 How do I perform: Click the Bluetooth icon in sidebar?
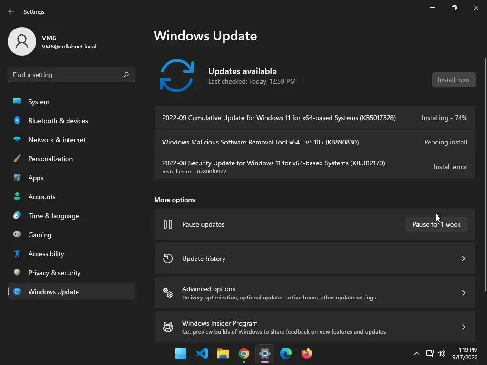17,120
